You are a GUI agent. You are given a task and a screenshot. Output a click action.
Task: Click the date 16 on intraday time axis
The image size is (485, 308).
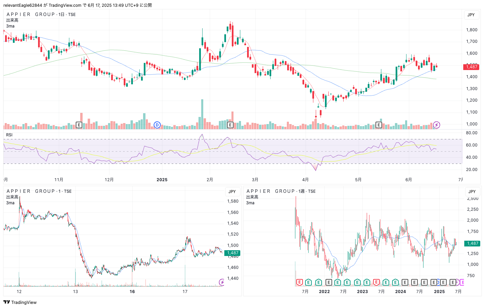point(132,291)
